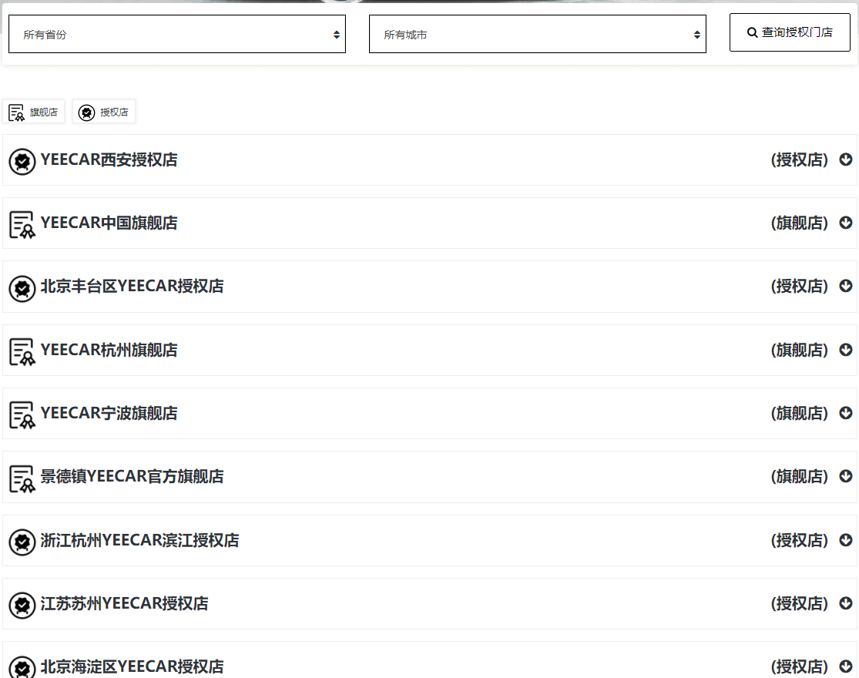This screenshot has height=678, width=859.
Task: Expand YEECAR杭州旗舰店 with down arrow
Action: (846, 350)
